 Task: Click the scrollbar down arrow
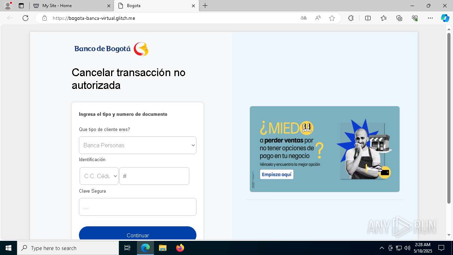(449, 235)
